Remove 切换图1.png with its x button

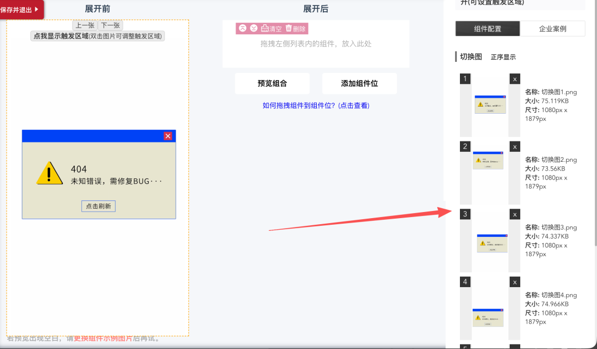(515, 79)
